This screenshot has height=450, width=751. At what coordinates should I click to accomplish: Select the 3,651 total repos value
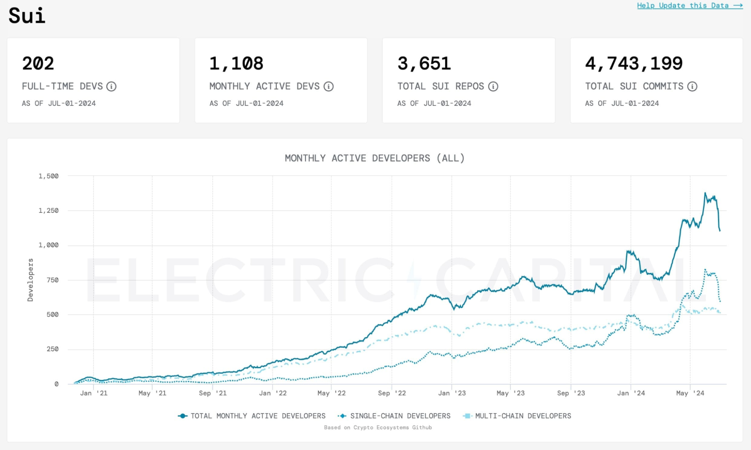point(424,63)
